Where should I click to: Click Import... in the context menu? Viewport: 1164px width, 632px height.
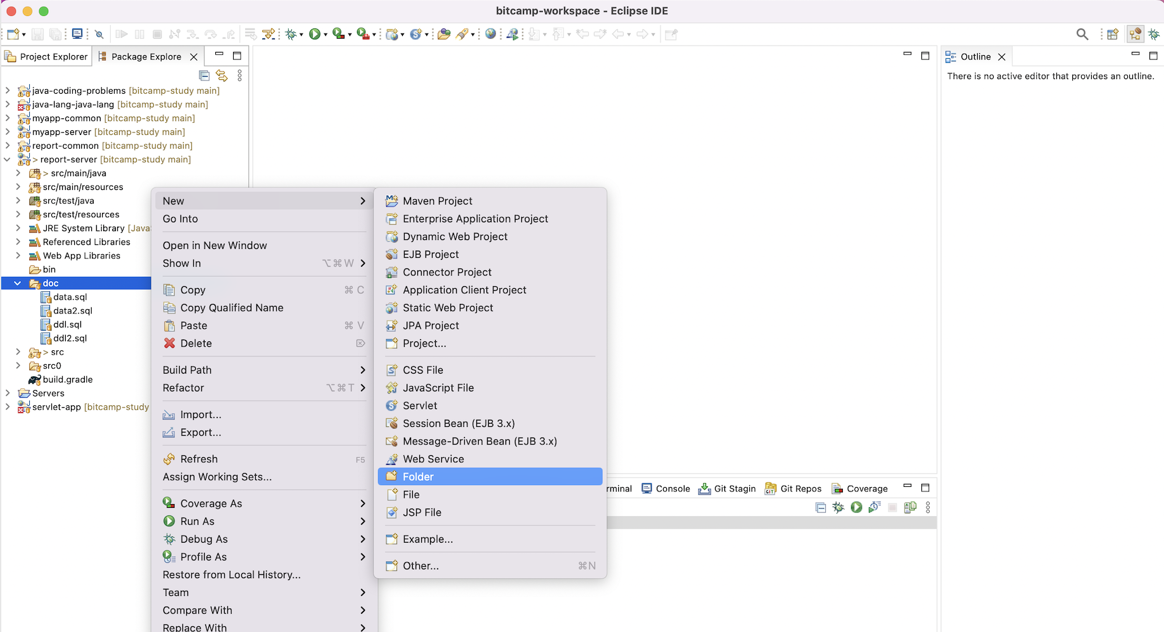point(264,415)
